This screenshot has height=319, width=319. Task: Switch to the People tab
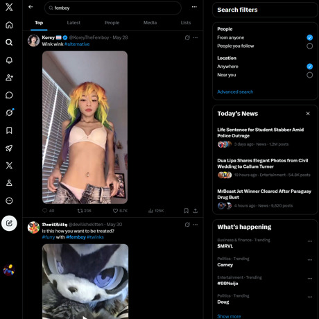(x=112, y=23)
